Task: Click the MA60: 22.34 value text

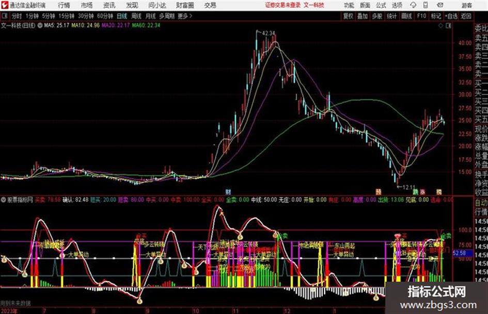Action: click(146, 25)
